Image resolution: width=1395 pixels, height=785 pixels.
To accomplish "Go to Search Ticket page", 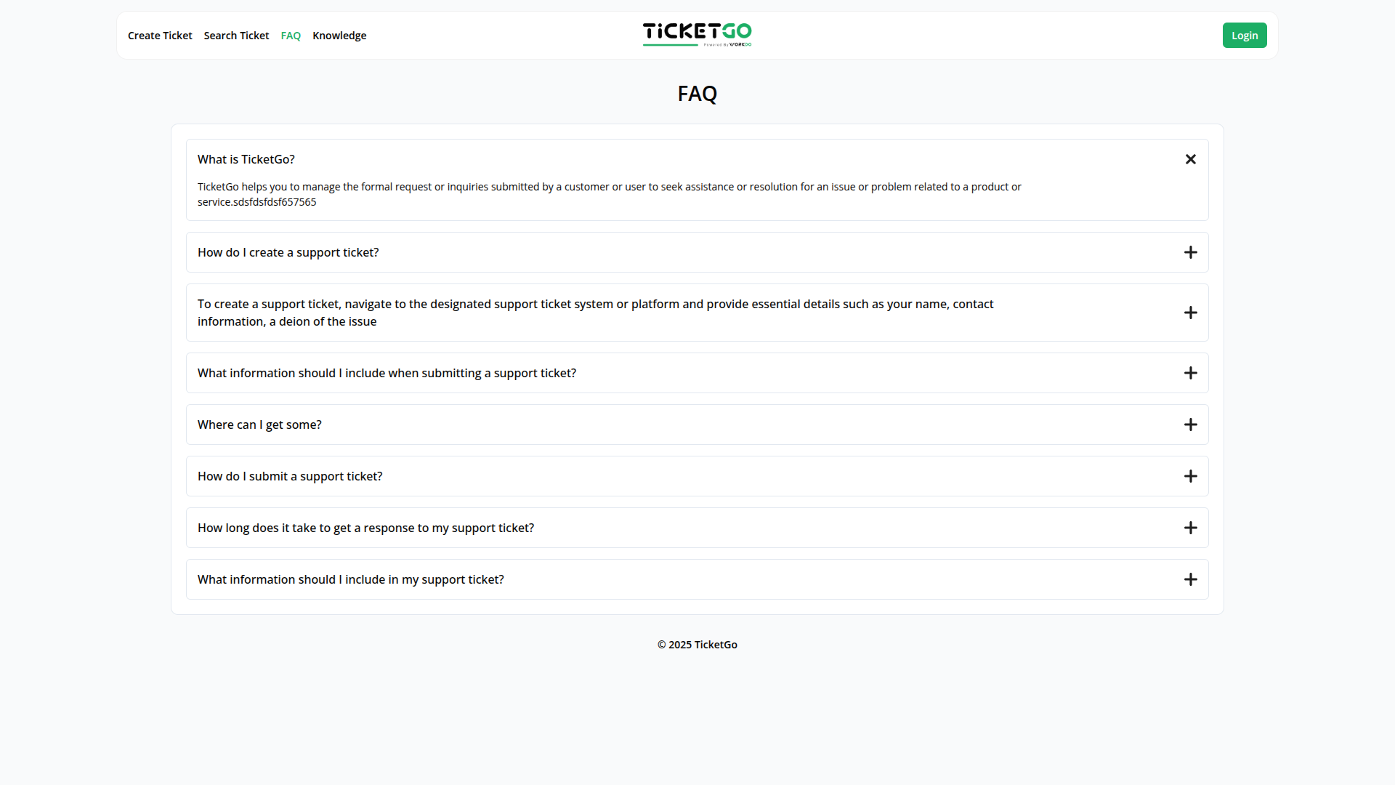I will click(x=236, y=36).
